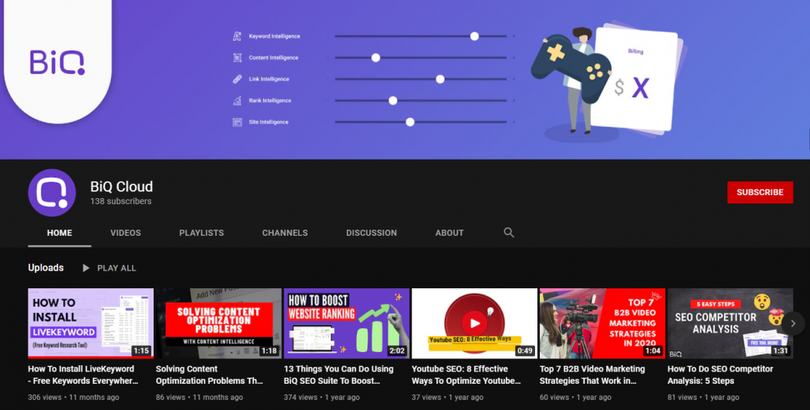Click the Site Intelligence icon in banner
The width and height of the screenshot is (810, 410).
tap(237, 123)
